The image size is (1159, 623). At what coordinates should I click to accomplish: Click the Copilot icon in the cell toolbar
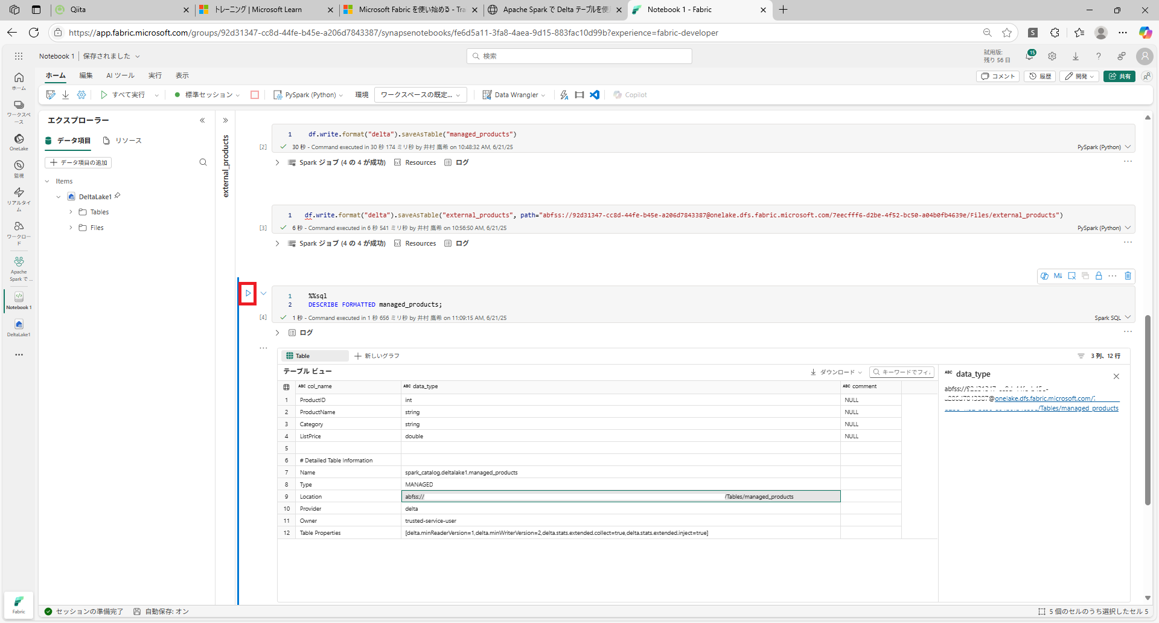pyautogui.click(x=1044, y=276)
